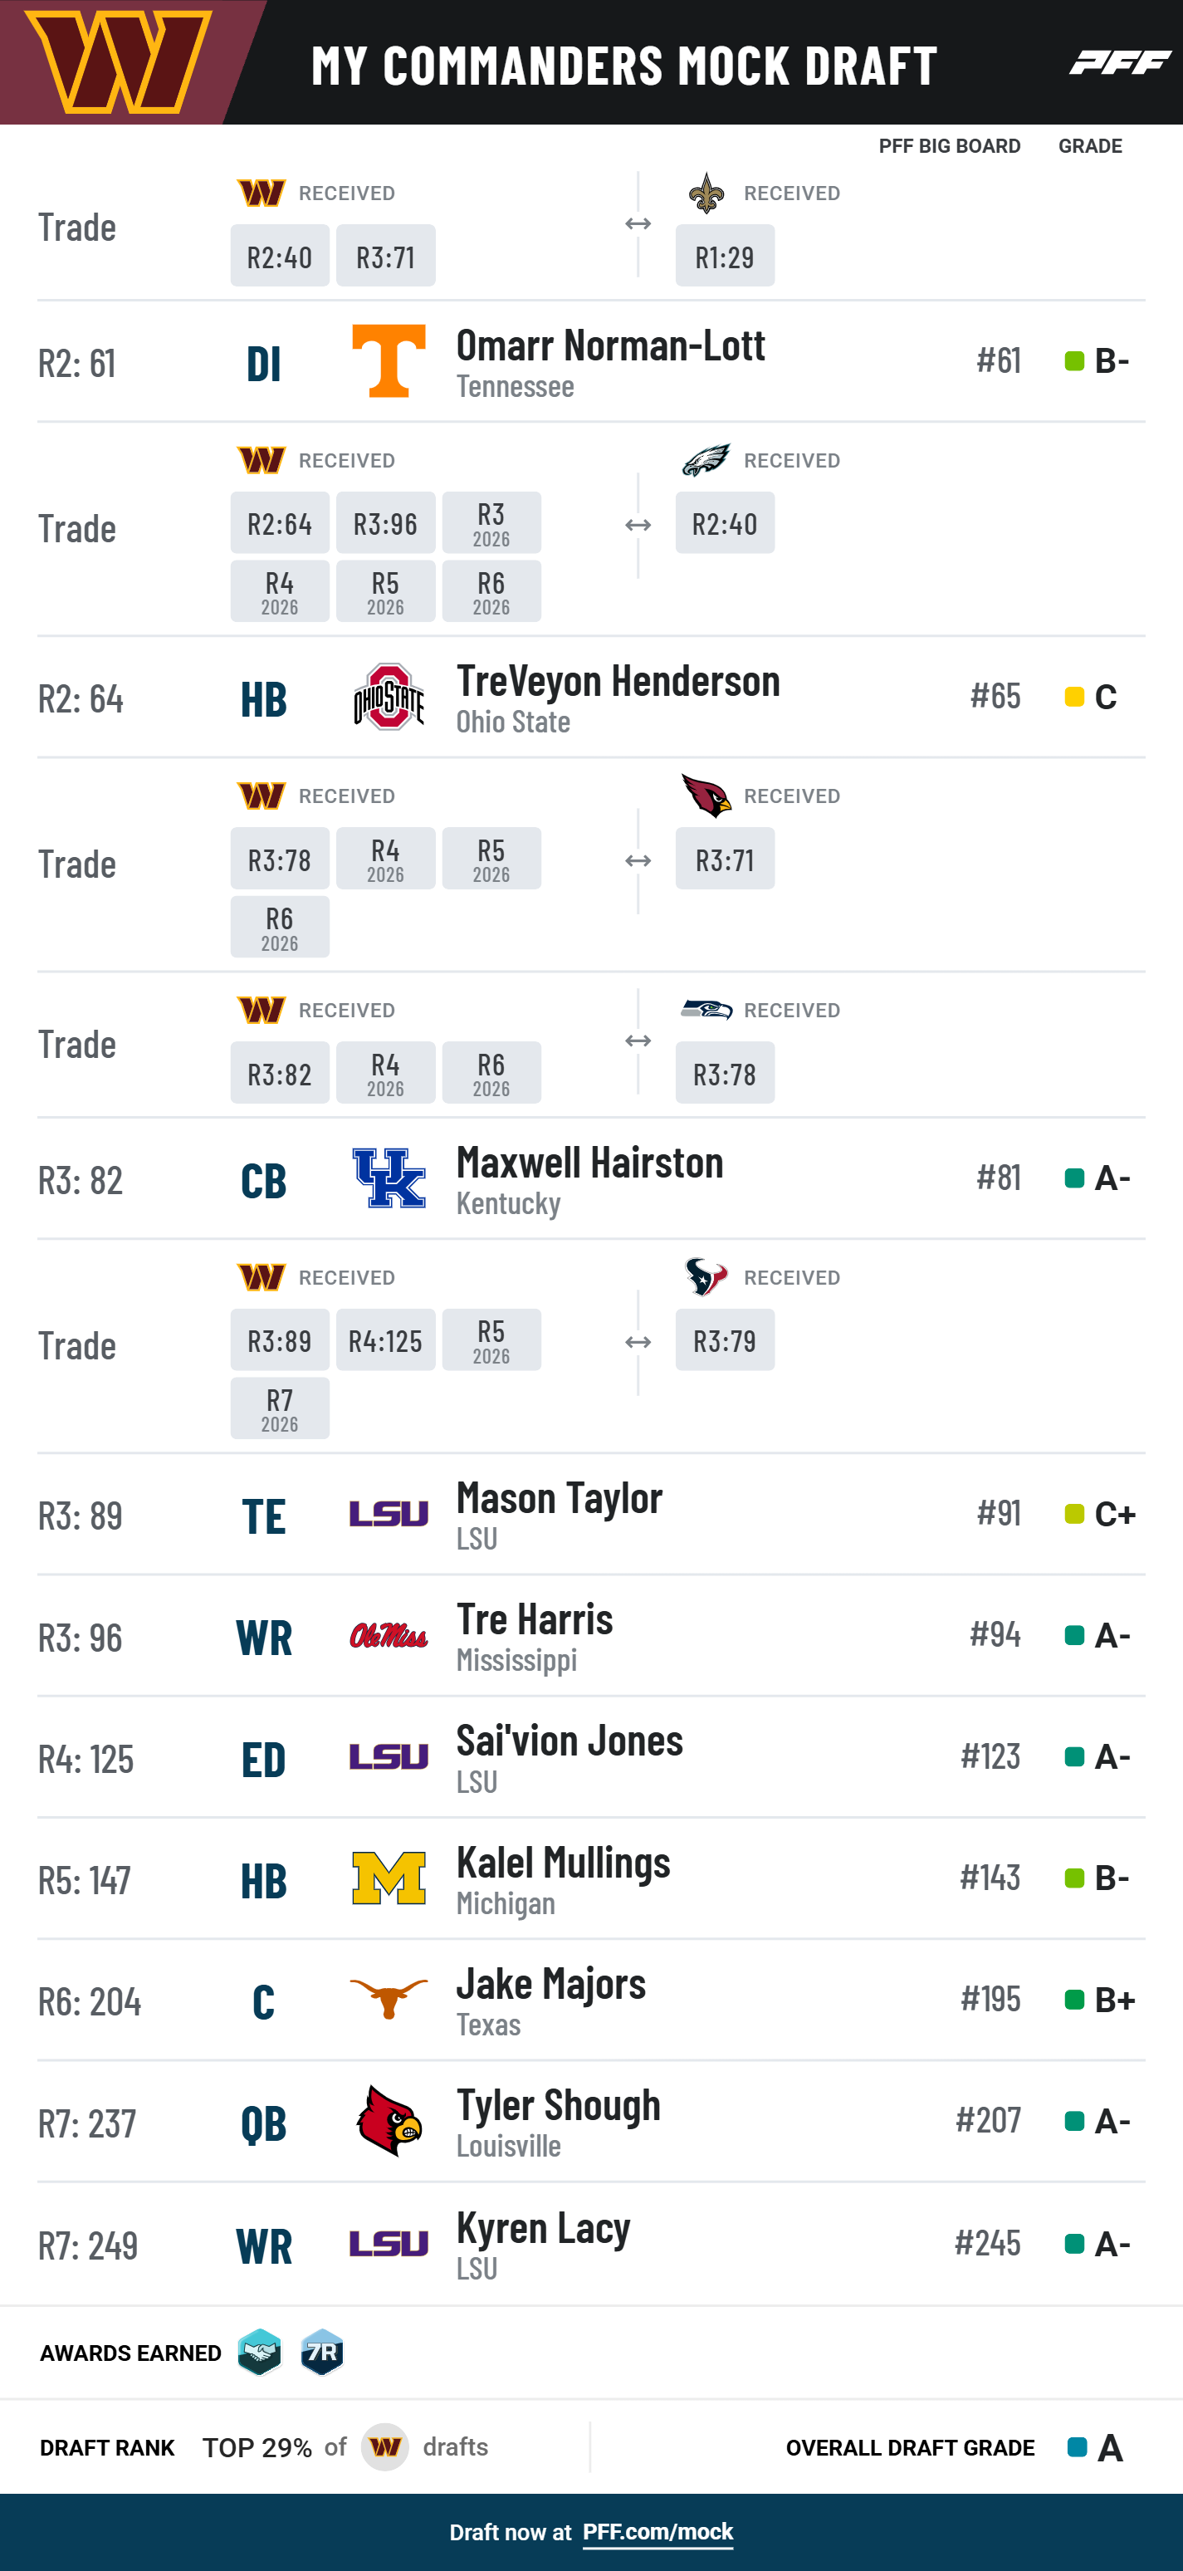Screen dimensions: 1183x2571
Task: Click the R4:125 pick chip
Action: pos(386,1339)
